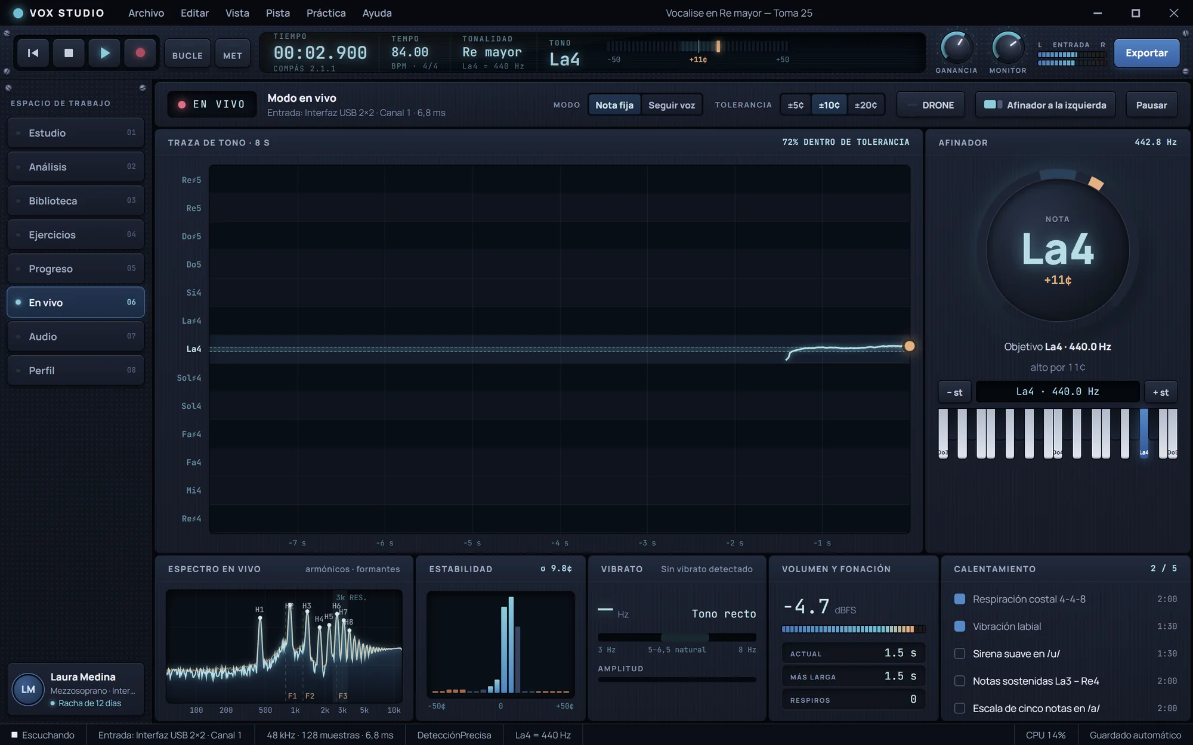Stop playback with the square stop button
This screenshot has height=745, width=1193.
69,53
